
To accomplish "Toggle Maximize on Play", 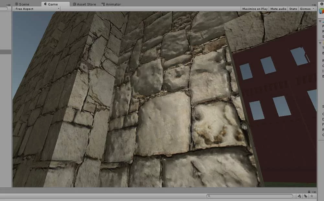I will (x=255, y=9).
